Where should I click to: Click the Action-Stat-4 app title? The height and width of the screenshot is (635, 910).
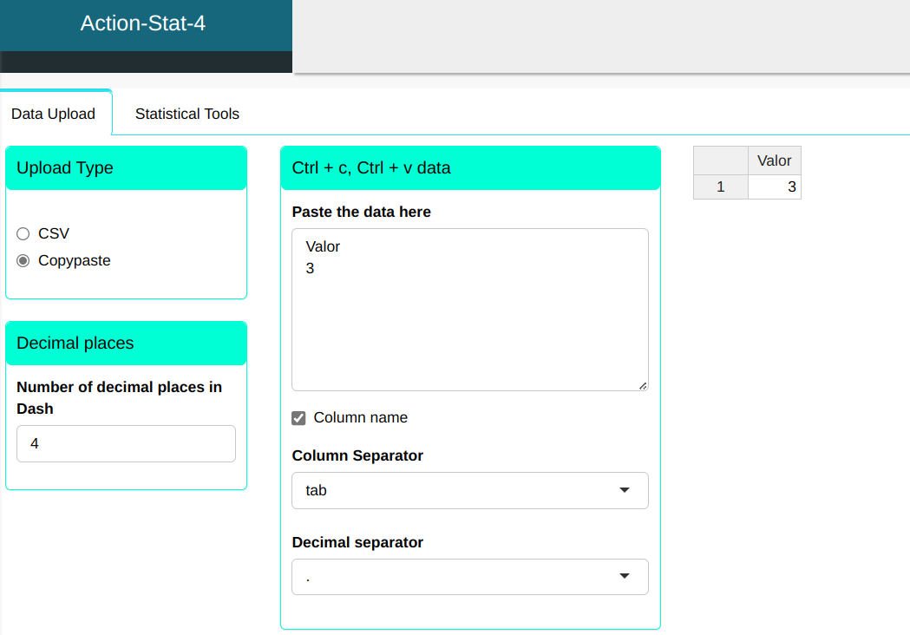pyautogui.click(x=143, y=23)
